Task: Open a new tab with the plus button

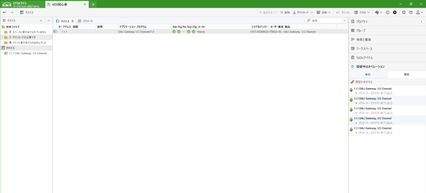Action: (x=93, y=4)
